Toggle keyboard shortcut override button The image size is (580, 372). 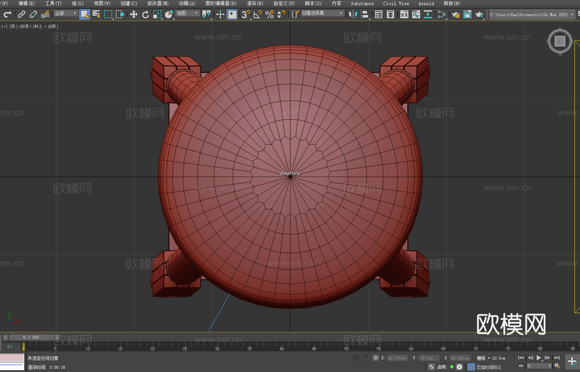232,15
